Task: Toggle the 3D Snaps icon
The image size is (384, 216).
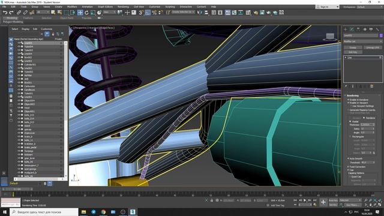Action: (141, 13)
